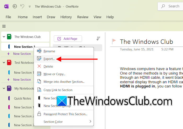Collapse The Windows Club notebook chevron
The height and width of the screenshot is (129, 183).
[x=4, y=37]
